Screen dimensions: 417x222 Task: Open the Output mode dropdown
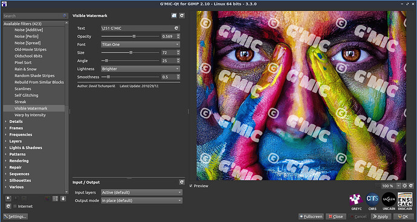142,200
